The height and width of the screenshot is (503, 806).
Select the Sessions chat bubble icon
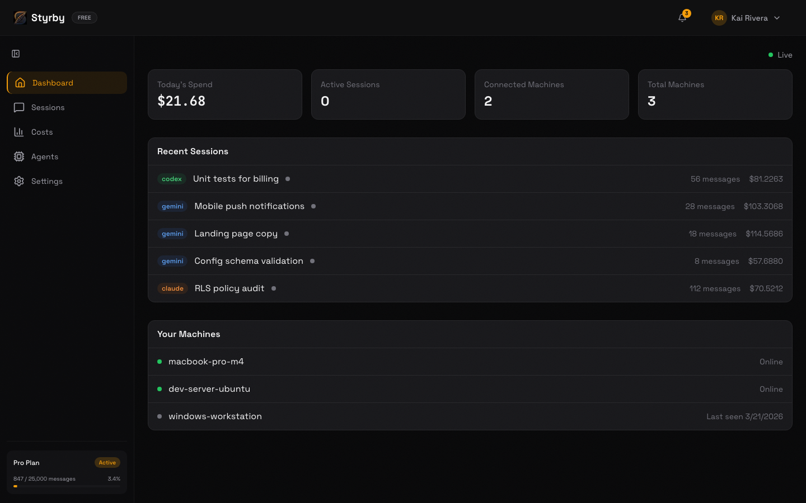click(x=20, y=107)
